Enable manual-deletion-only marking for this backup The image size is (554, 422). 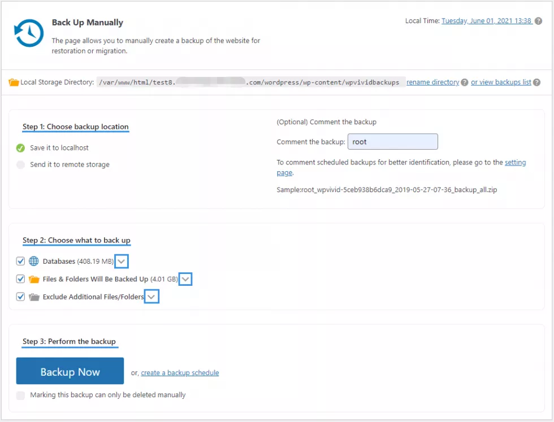pos(20,395)
